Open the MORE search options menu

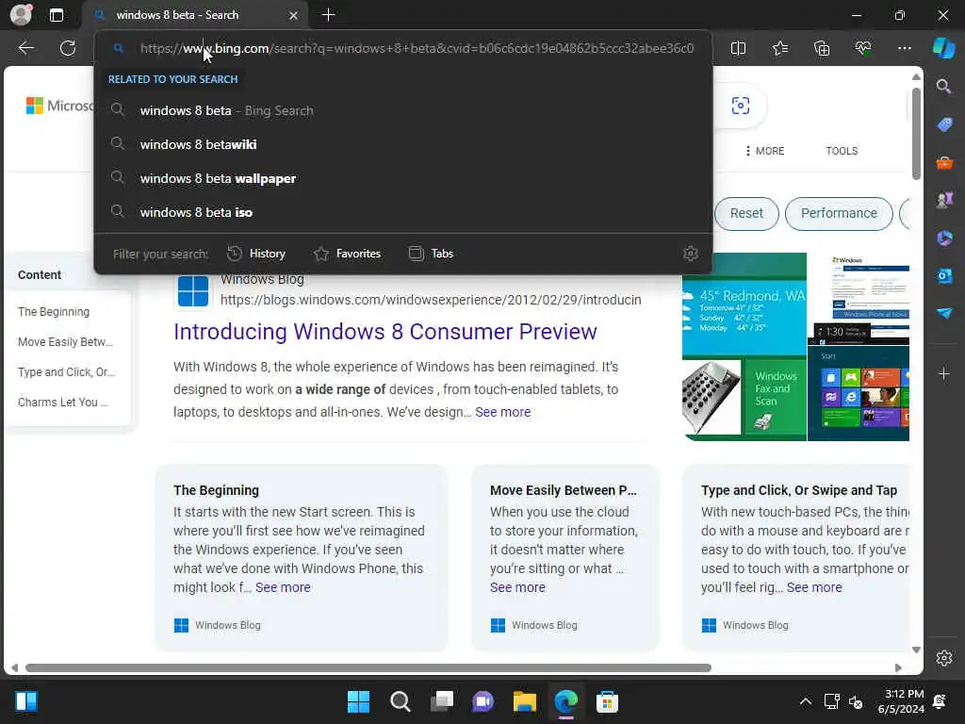765,151
